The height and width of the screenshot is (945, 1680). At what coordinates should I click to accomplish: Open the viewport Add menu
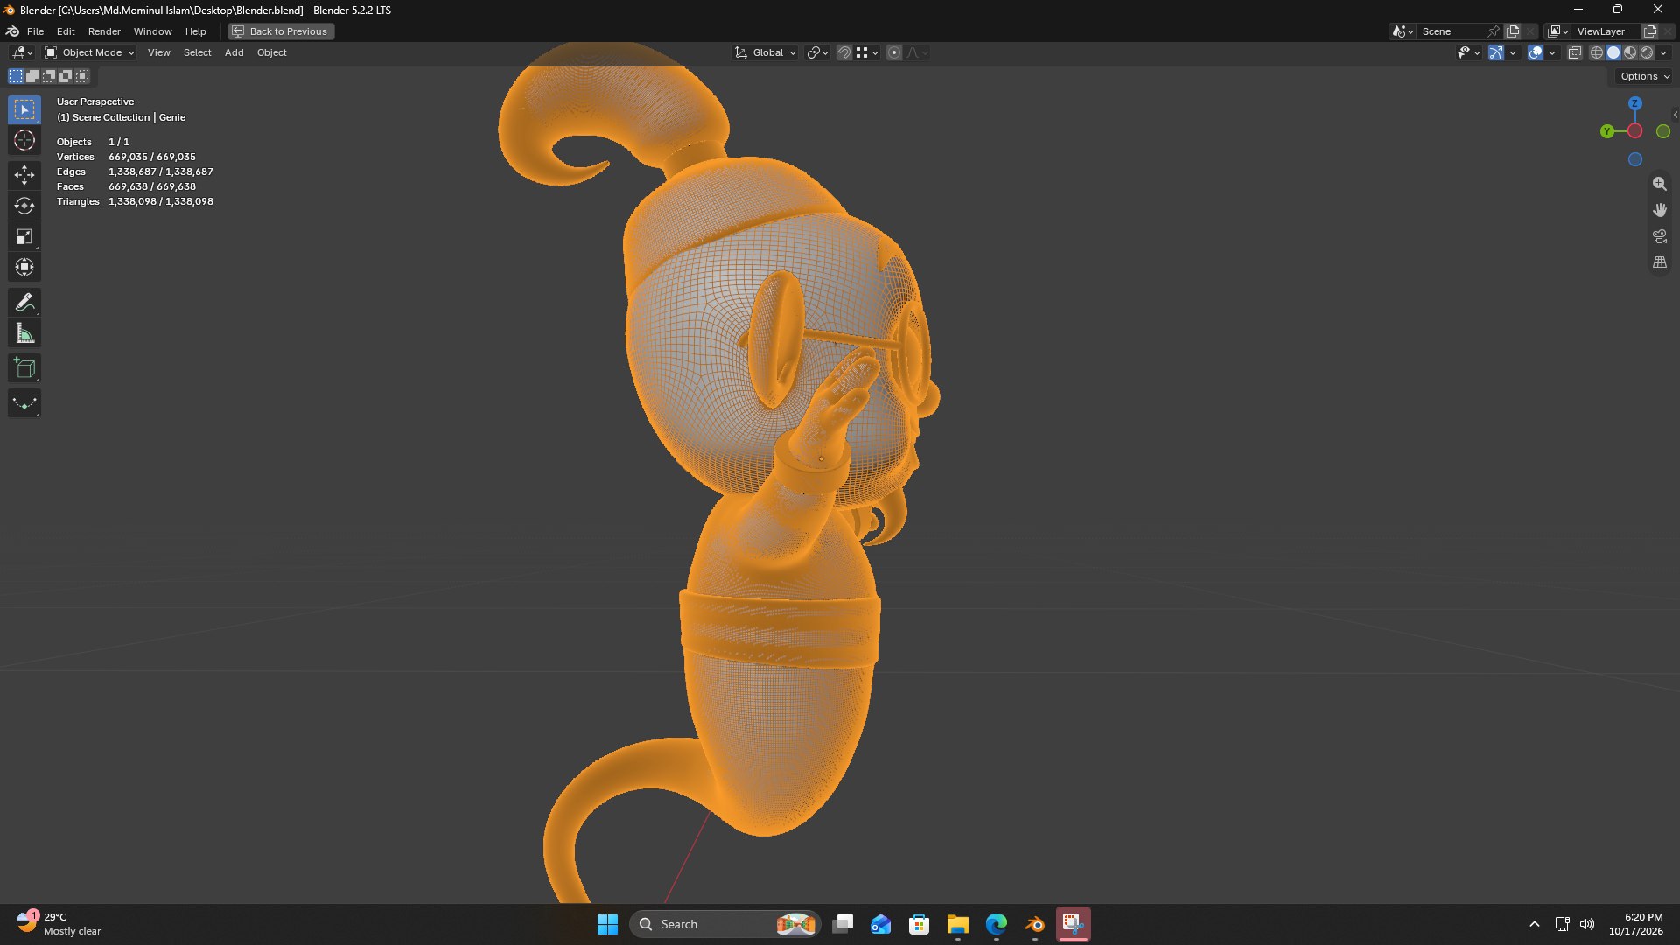point(234,52)
